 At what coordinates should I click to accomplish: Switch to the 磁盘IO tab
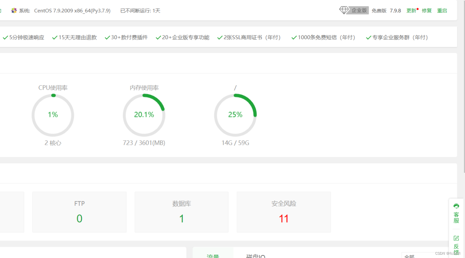click(255, 256)
